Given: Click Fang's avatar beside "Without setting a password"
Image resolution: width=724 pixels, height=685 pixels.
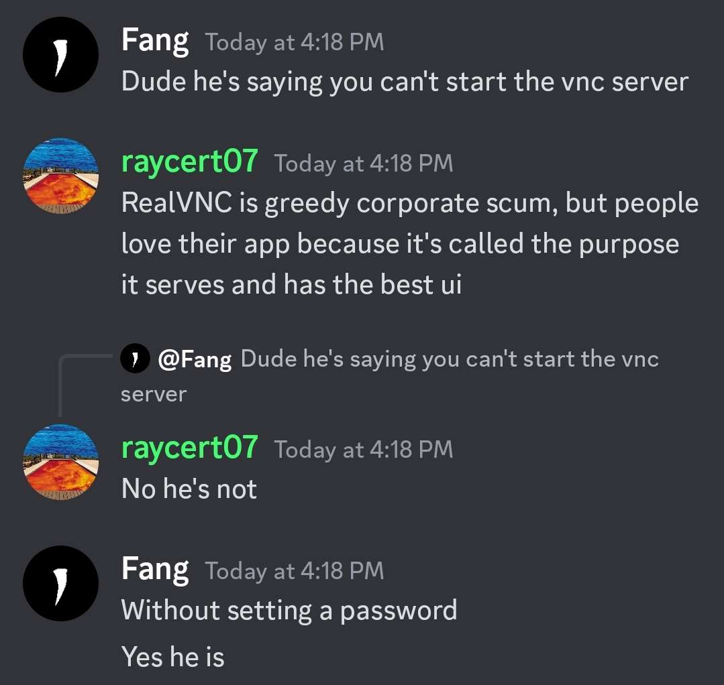Looking at the screenshot, I should (x=60, y=584).
